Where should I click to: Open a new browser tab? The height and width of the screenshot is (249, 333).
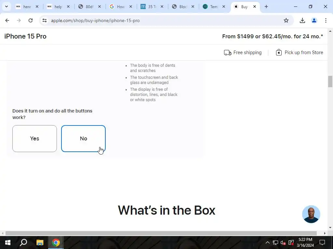tap(266, 6)
